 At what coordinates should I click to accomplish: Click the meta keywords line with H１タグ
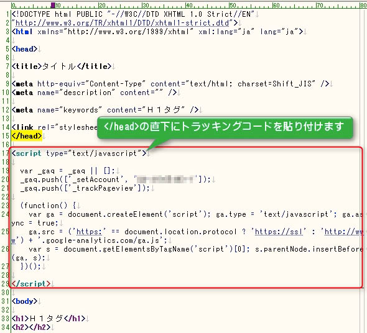point(105,110)
